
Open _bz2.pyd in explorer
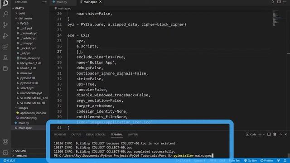coord(26,28)
